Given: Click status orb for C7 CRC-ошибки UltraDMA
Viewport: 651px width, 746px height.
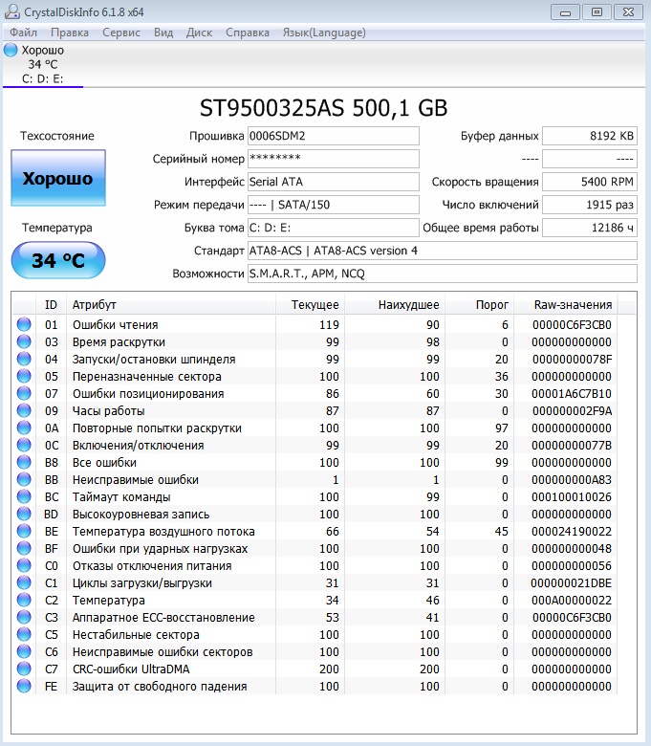Looking at the screenshot, I should pyautogui.click(x=24, y=669).
